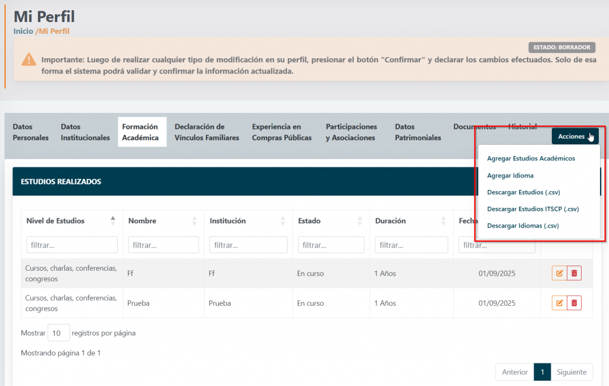Click the Mi Perfil breadcrumb
Image resolution: width=609 pixels, height=386 pixels.
click(54, 31)
